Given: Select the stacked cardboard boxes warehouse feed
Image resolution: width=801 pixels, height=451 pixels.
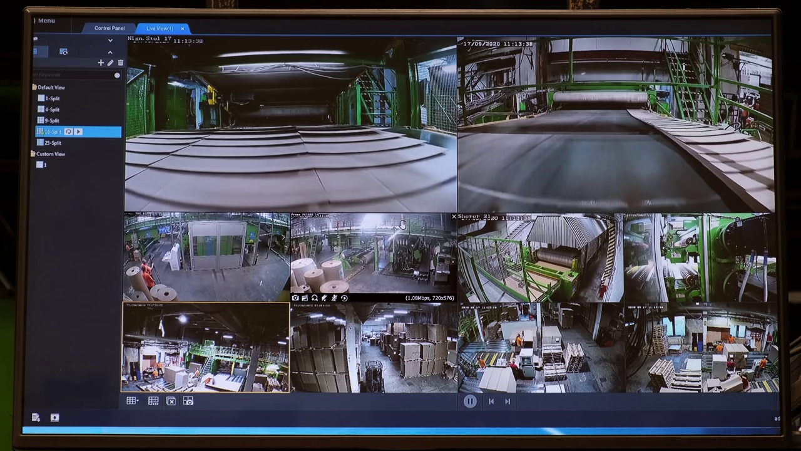Looking at the screenshot, I should point(374,348).
